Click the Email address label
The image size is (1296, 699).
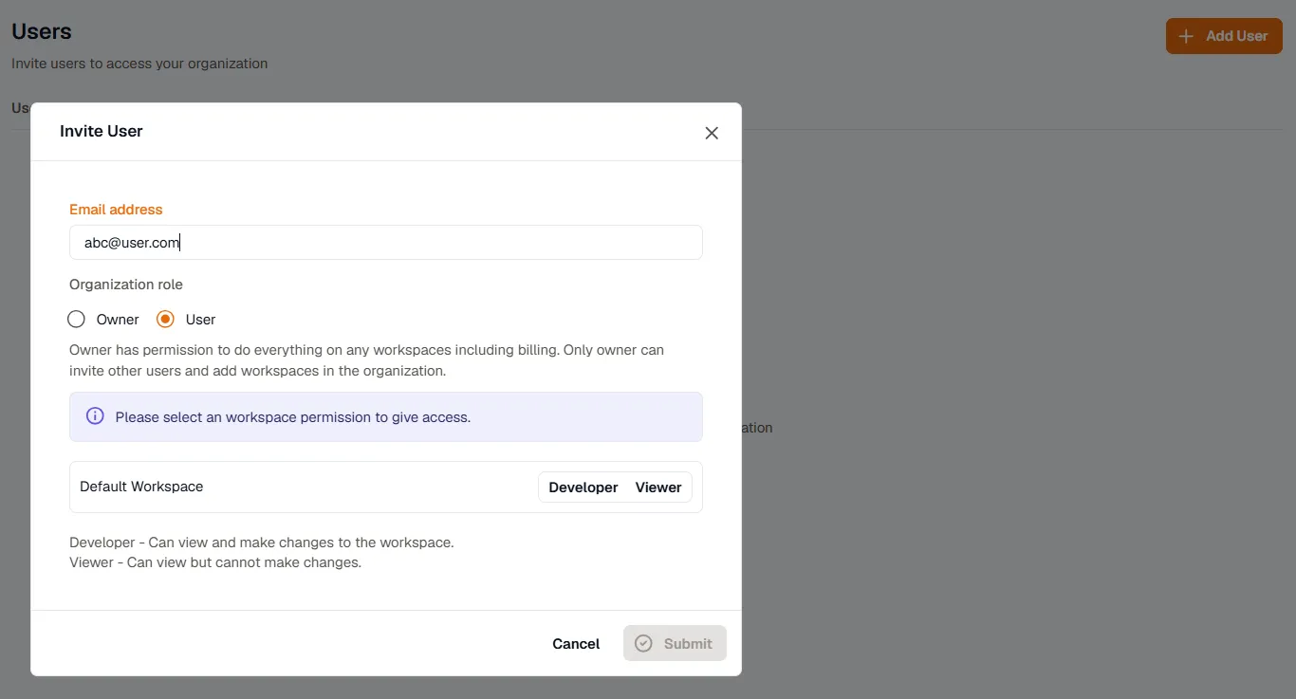click(116, 210)
